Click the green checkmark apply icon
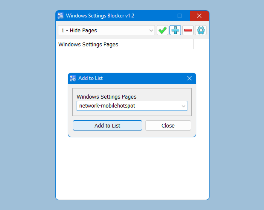This screenshot has width=264, height=210. 162,31
